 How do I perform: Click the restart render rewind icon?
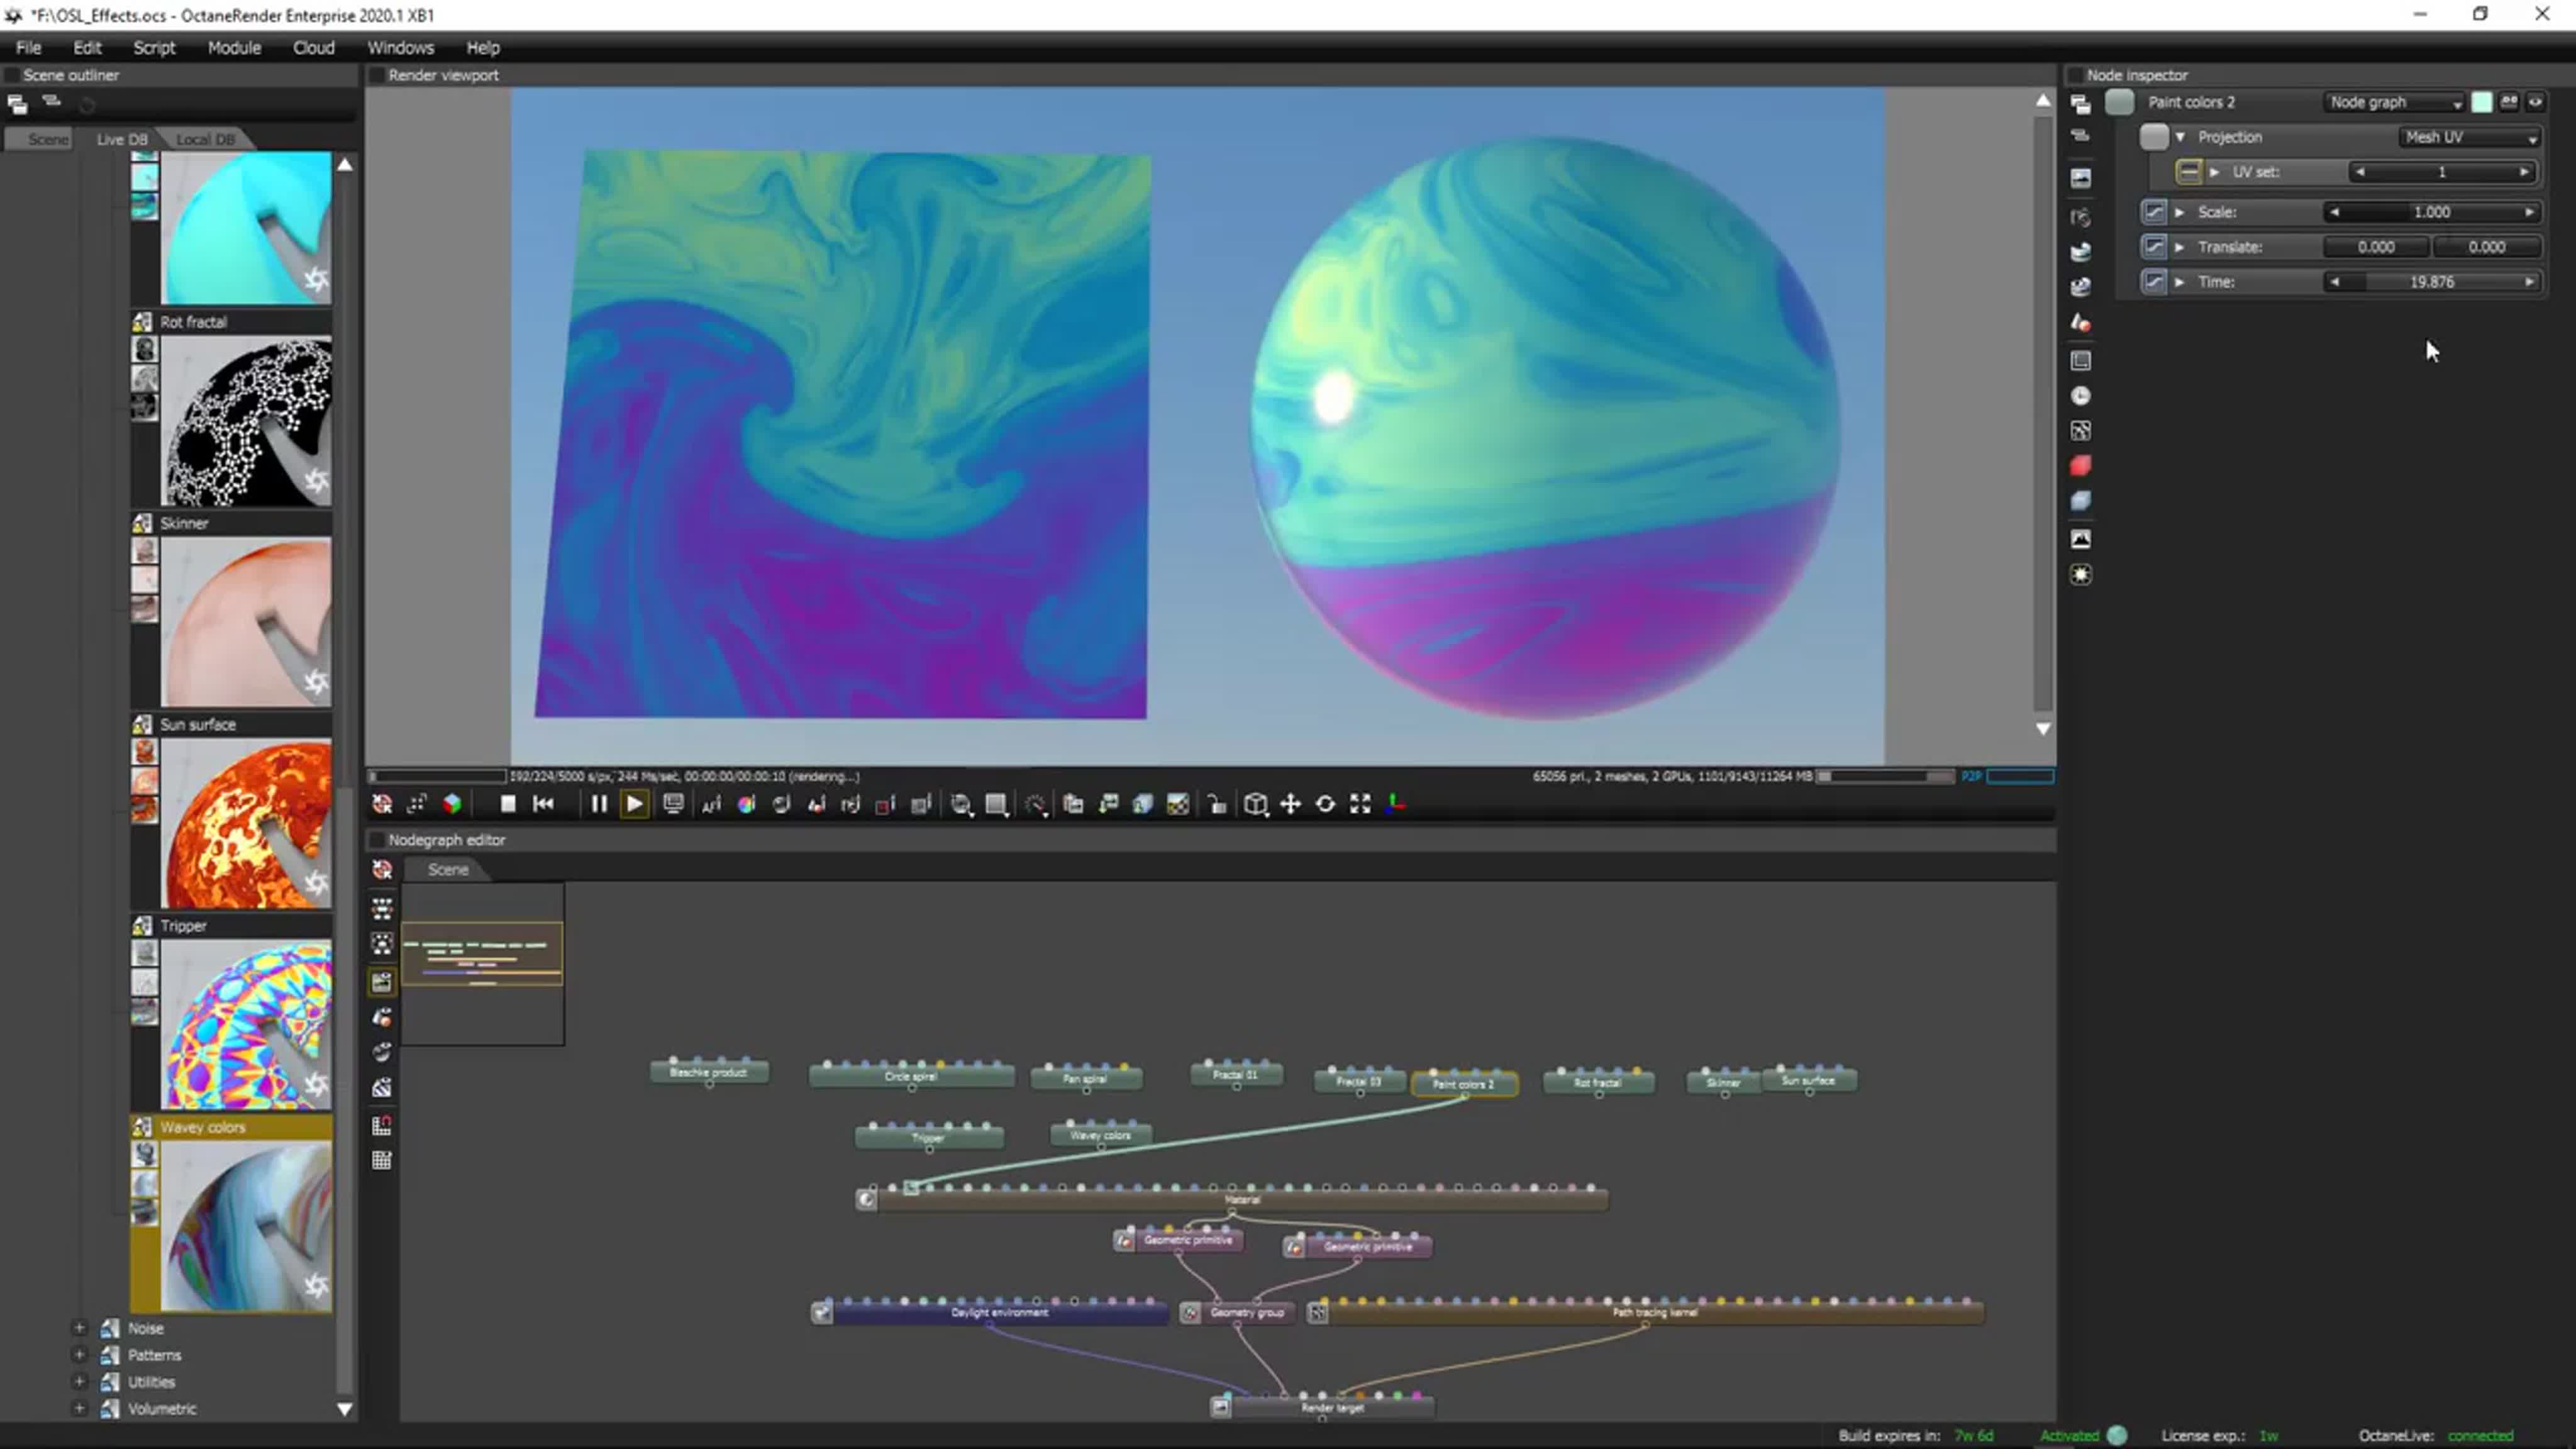point(543,804)
